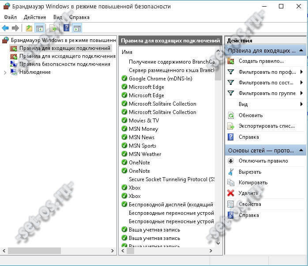The width and height of the screenshot is (308, 266).
Task: Click the rules list scroll-down arrow
Action: [218, 243]
